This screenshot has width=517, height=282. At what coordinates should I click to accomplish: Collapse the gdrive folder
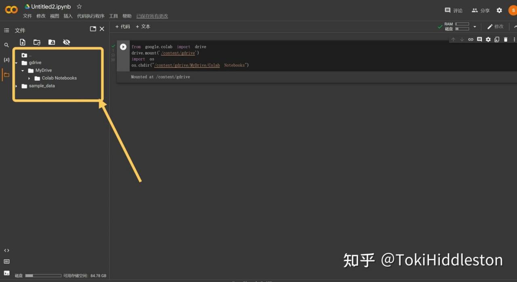[x=17, y=63]
